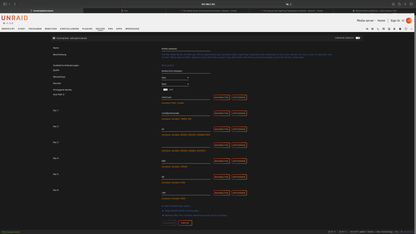416x234 pixels.
Task: Open the system log icon
Action: point(394,29)
